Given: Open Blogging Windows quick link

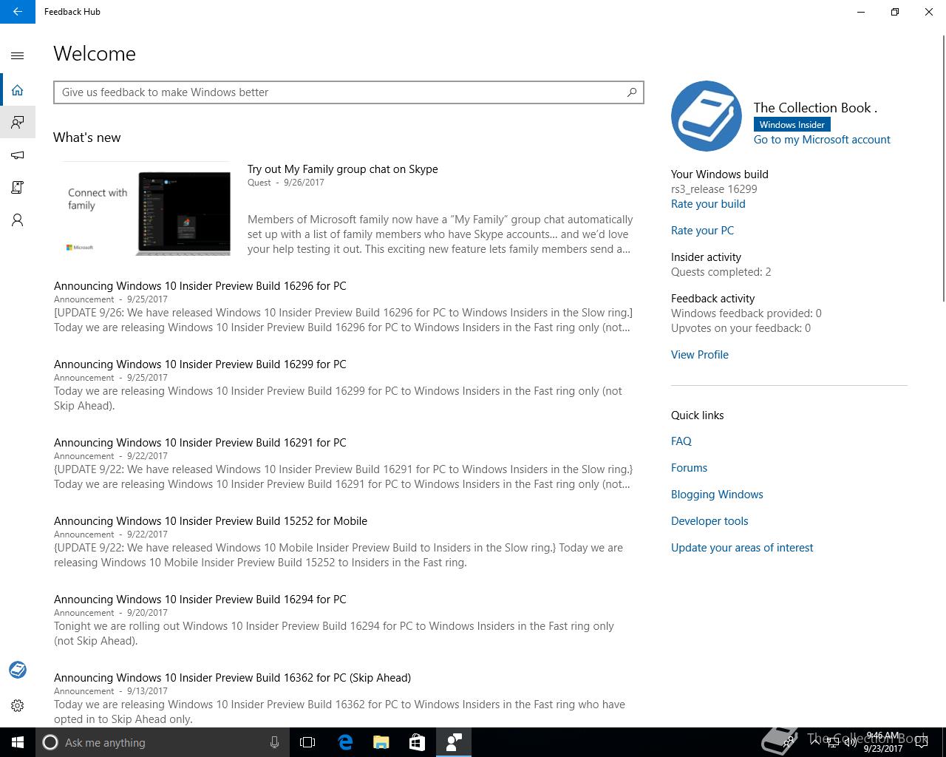Looking at the screenshot, I should click(717, 495).
